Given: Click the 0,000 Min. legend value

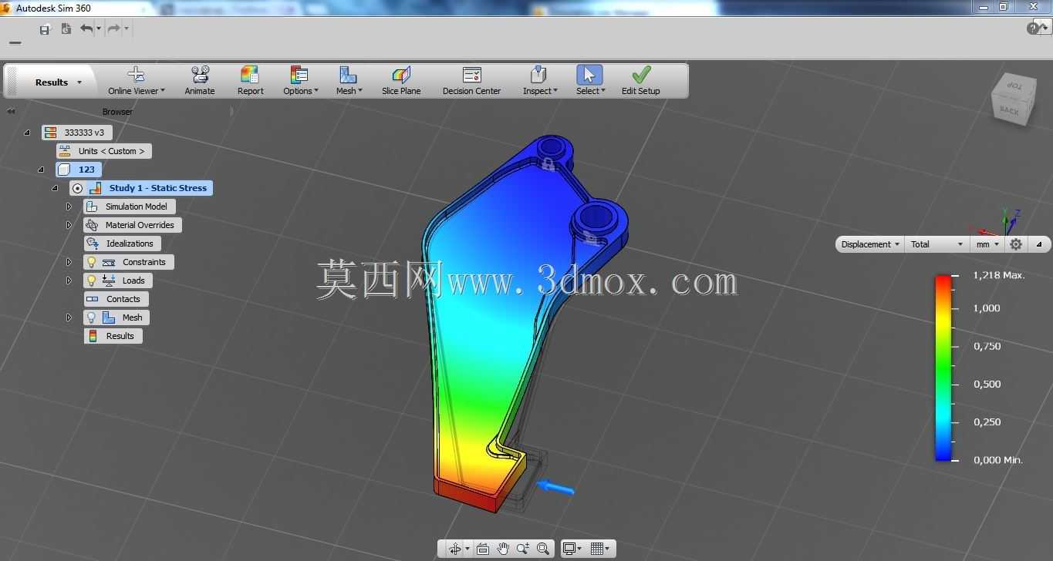Looking at the screenshot, I should point(997,460).
